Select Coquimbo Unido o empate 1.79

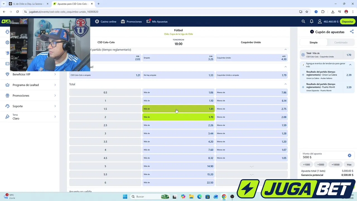click(x=252, y=75)
